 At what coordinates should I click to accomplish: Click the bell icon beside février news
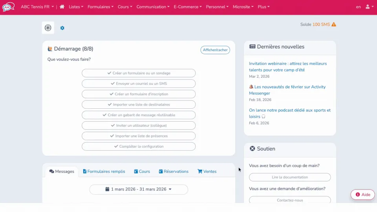coord(251,87)
